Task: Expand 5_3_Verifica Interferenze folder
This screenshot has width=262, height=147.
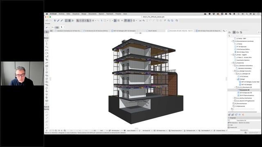Action: 233,98
